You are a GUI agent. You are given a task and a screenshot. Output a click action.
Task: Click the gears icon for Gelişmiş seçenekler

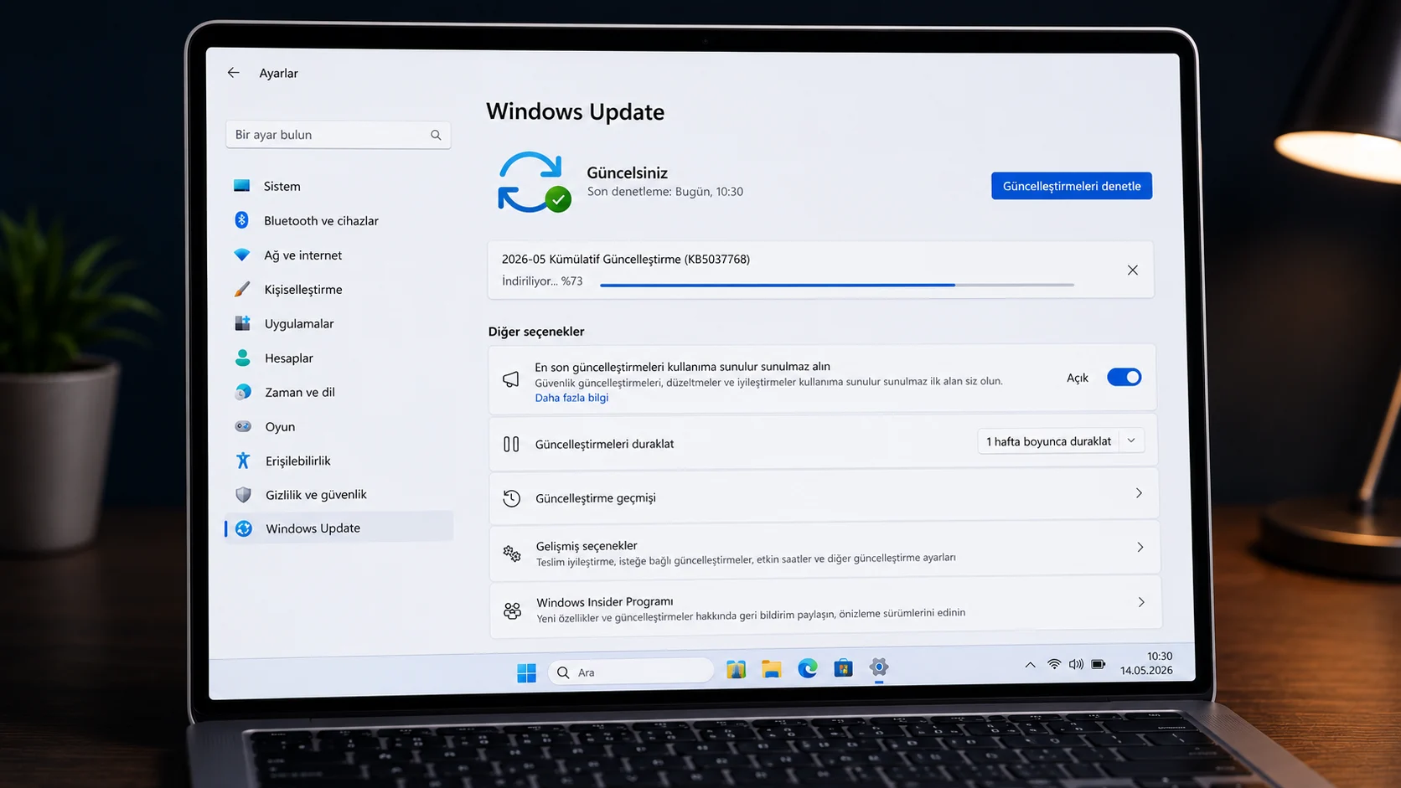(x=512, y=553)
